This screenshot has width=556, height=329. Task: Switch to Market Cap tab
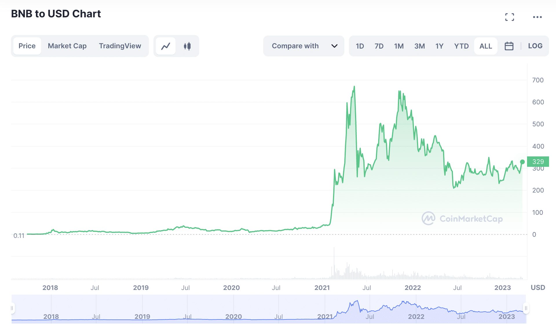[67, 46]
